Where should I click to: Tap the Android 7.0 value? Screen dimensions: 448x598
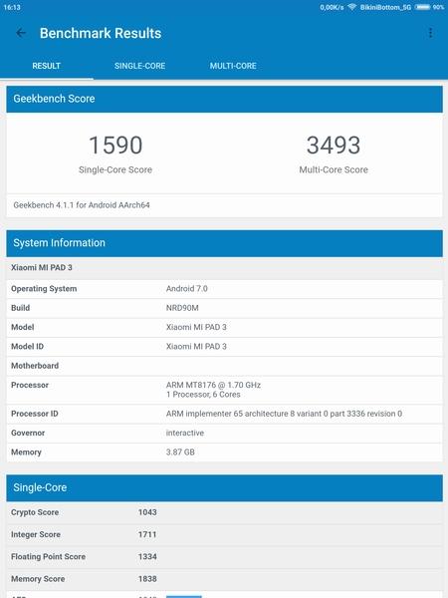pos(187,289)
